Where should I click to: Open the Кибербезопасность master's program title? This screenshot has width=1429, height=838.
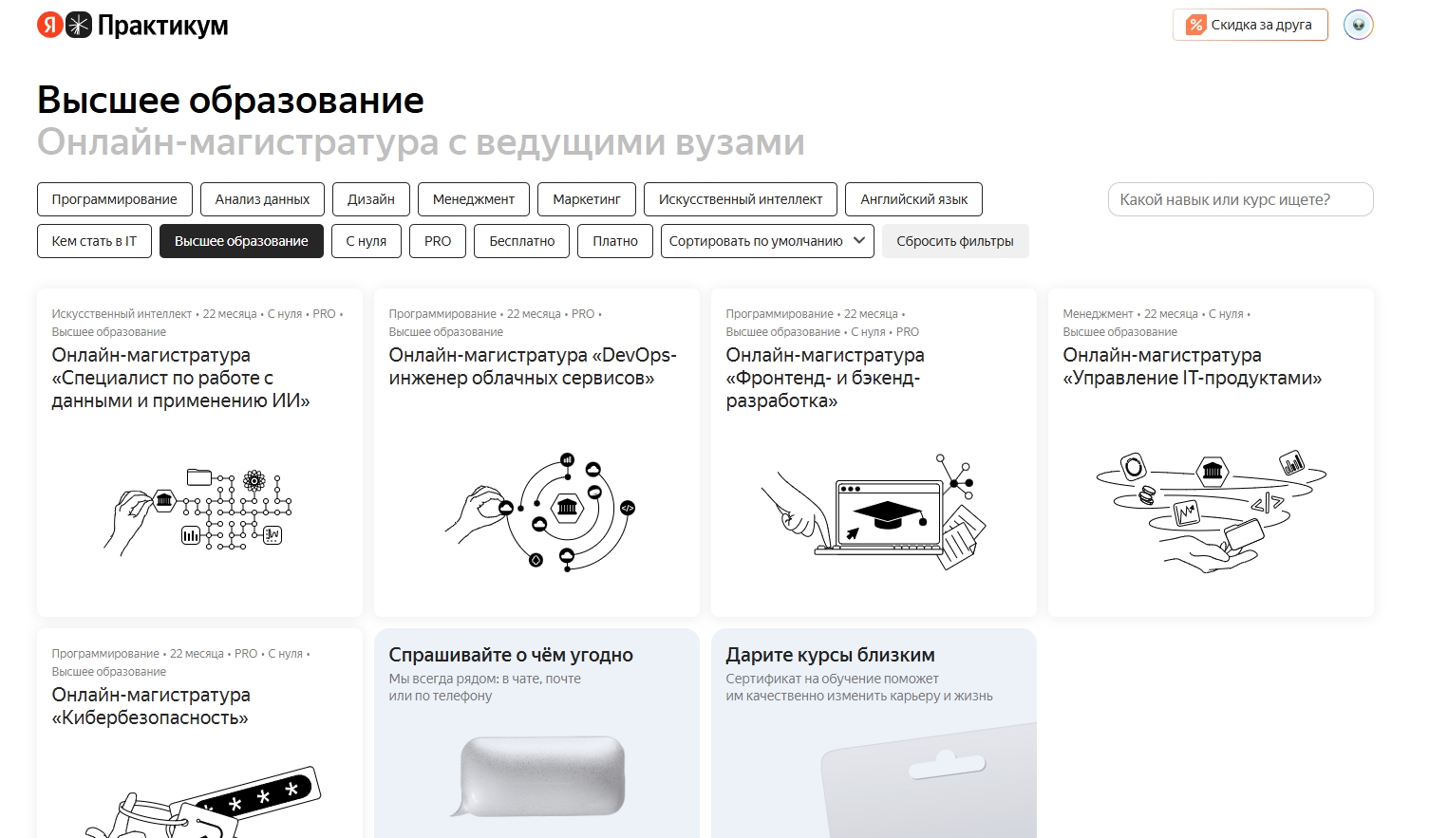(151, 706)
